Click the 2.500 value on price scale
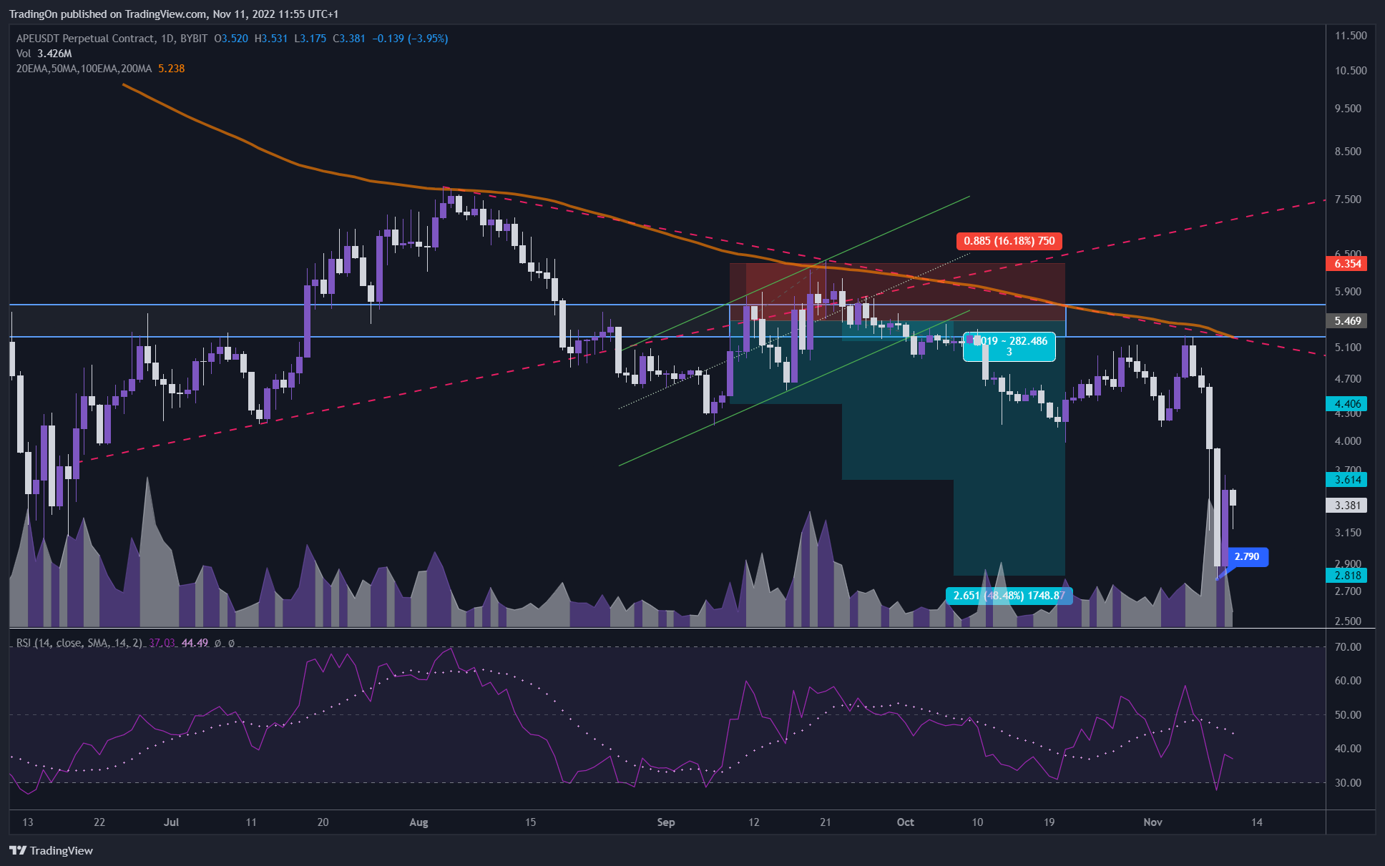Screen dimensions: 1385x866 click(x=1348, y=621)
